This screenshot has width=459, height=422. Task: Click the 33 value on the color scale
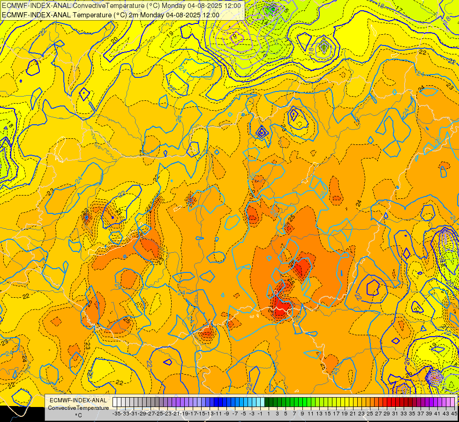pos(404,414)
